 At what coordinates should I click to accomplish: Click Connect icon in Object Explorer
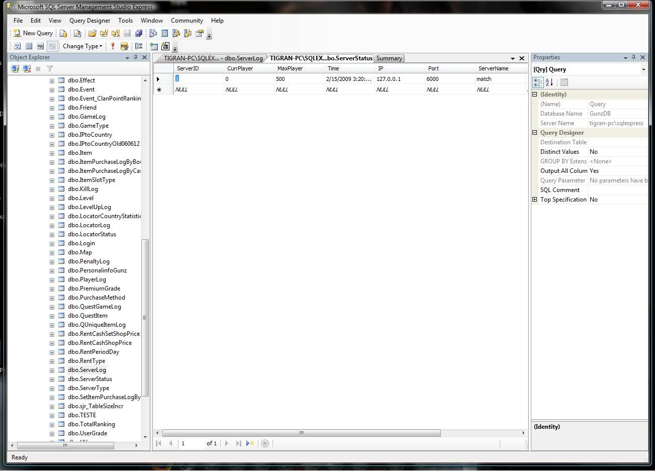(x=15, y=68)
